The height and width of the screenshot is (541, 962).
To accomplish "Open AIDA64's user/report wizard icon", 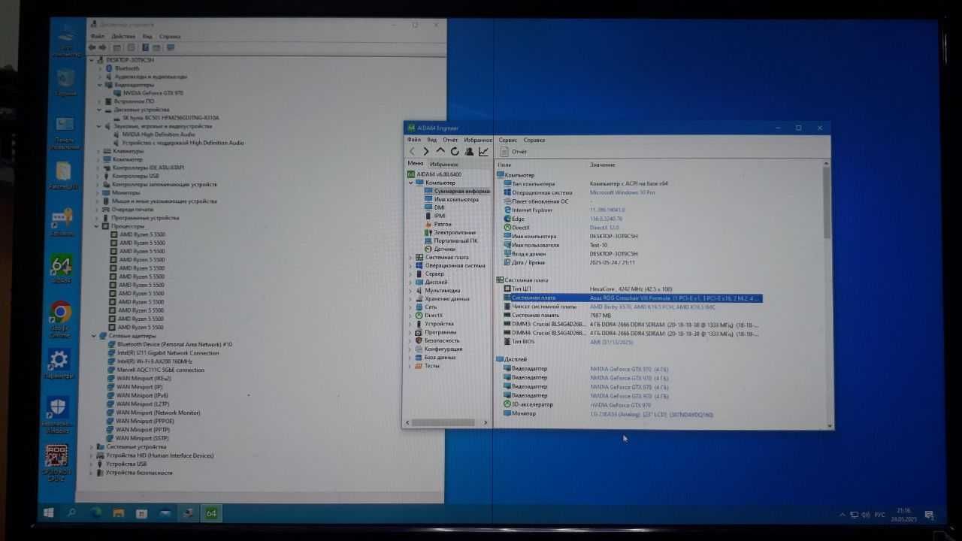I will [x=469, y=151].
